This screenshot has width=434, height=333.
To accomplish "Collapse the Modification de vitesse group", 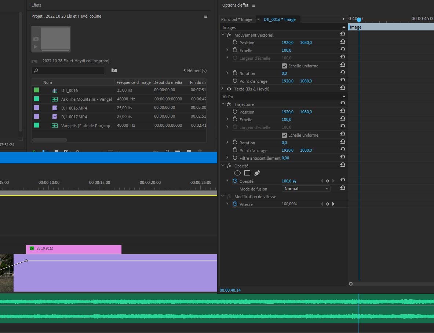I will (223, 196).
